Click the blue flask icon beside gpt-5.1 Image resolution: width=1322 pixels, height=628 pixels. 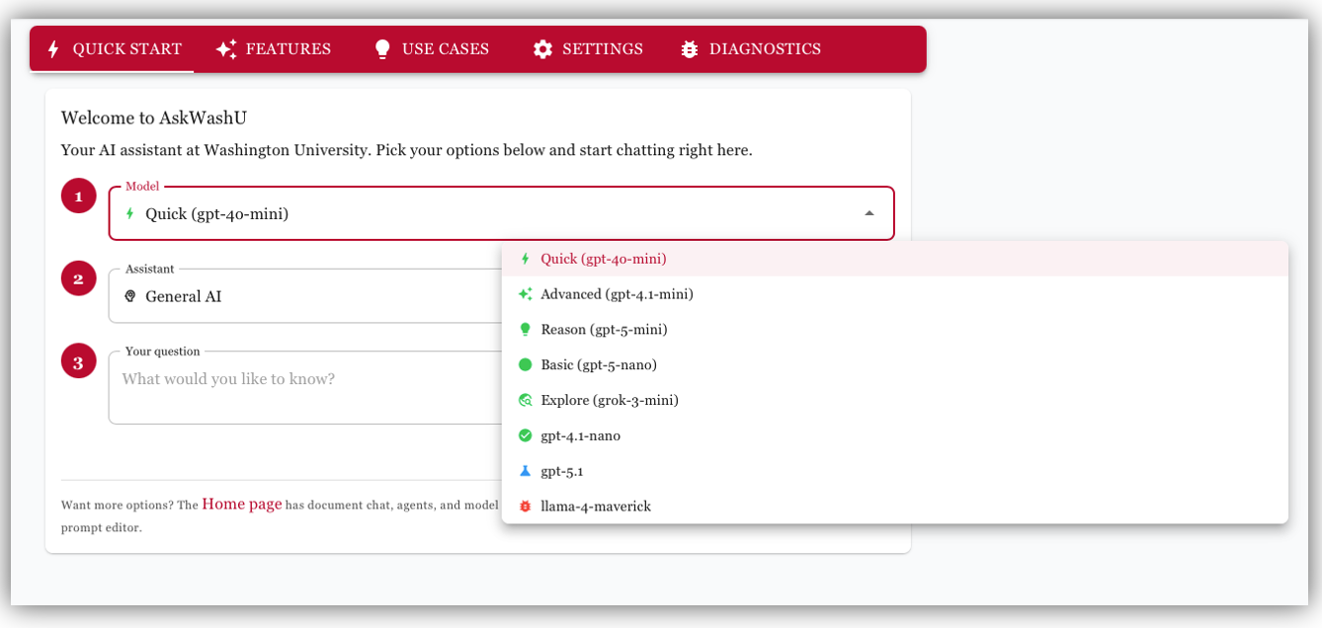526,471
